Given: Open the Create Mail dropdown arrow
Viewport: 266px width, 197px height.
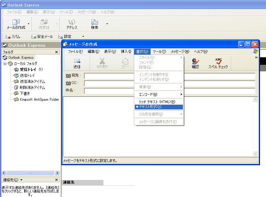Looking at the screenshot, I should [x=28, y=24].
